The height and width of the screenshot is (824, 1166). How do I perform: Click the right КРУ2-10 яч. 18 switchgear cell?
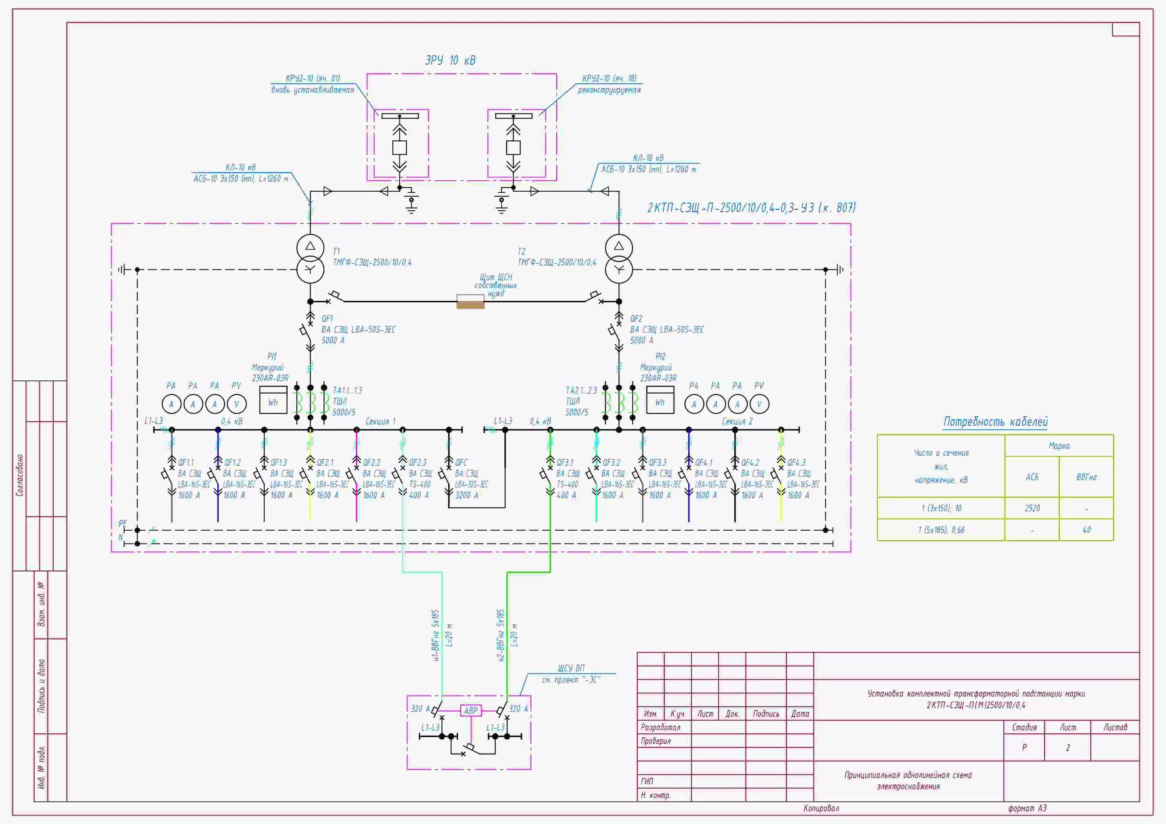coord(514,144)
